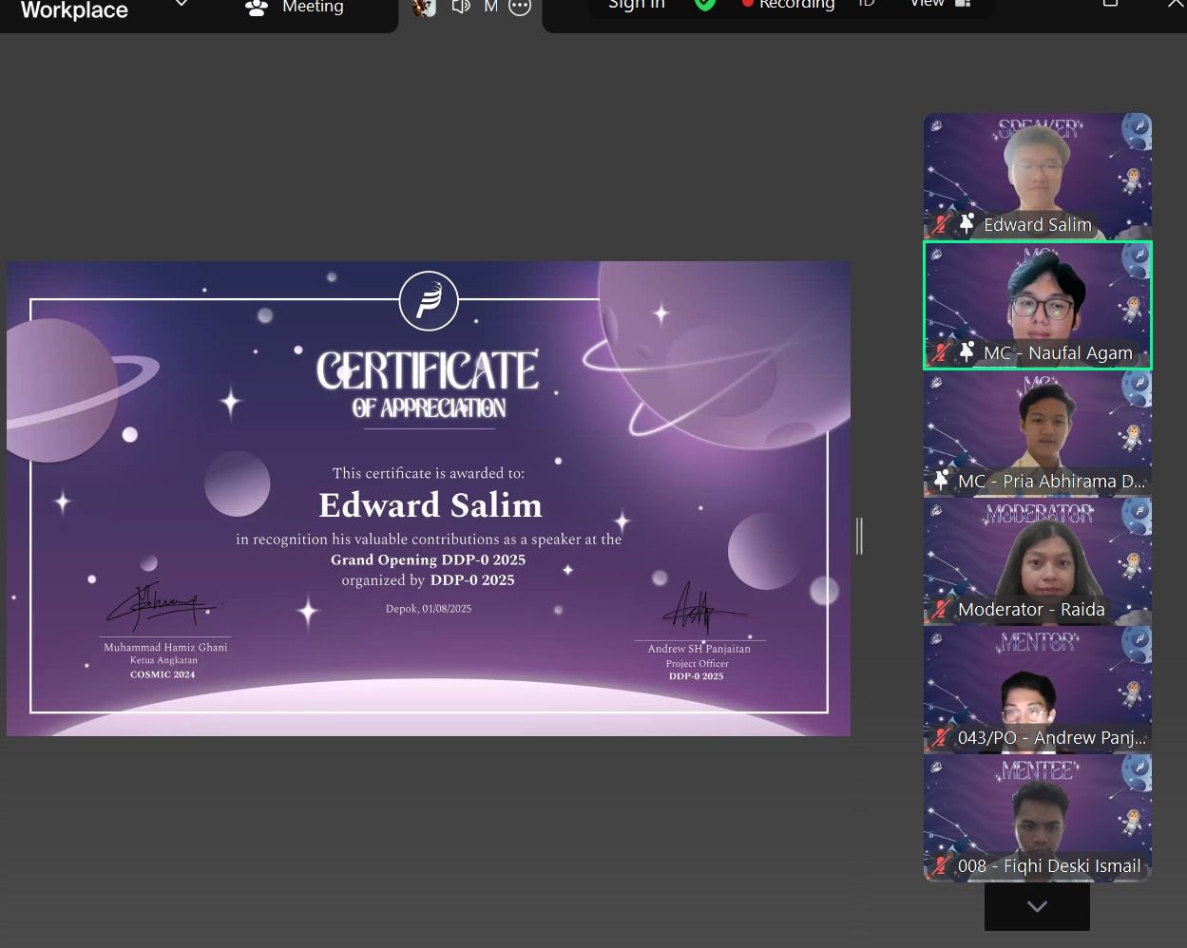Select Andrew Panjaitan's video thumbnail
The height and width of the screenshot is (948, 1187).
tap(1038, 691)
